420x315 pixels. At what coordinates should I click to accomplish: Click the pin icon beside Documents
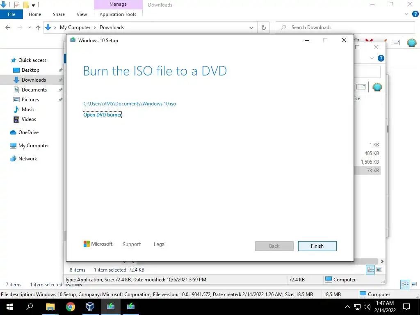tap(61, 90)
